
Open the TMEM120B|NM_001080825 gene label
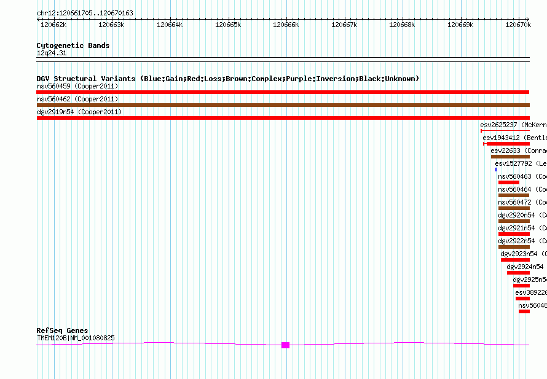click(x=76, y=338)
